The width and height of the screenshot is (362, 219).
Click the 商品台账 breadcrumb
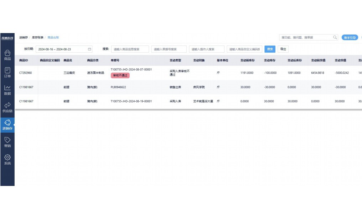click(53, 37)
